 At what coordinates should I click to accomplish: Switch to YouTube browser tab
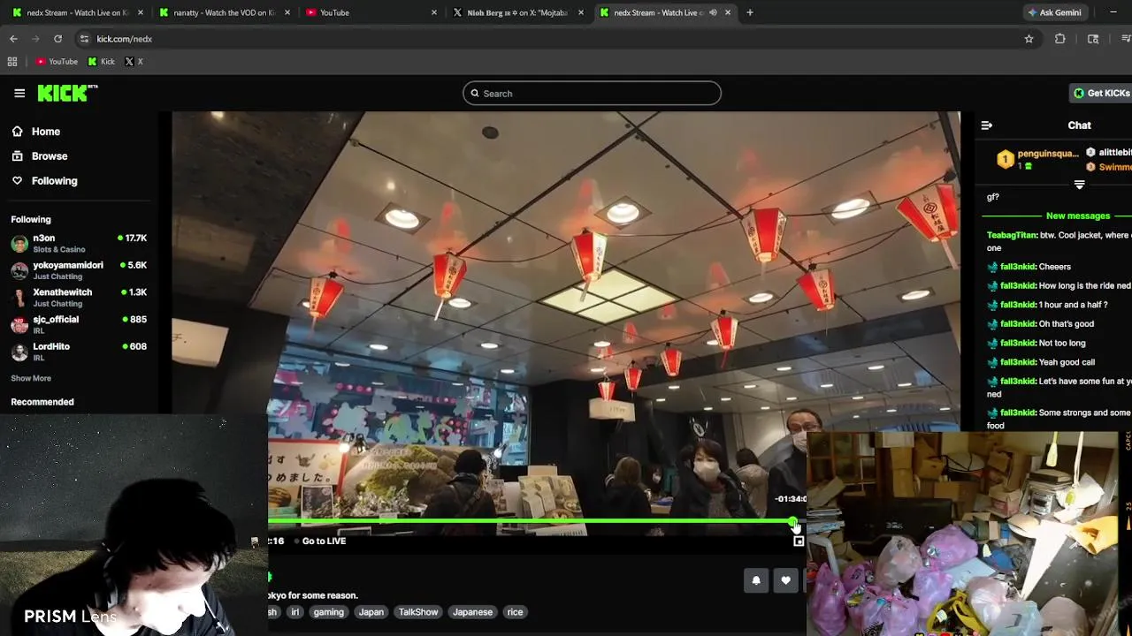point(370,12)
